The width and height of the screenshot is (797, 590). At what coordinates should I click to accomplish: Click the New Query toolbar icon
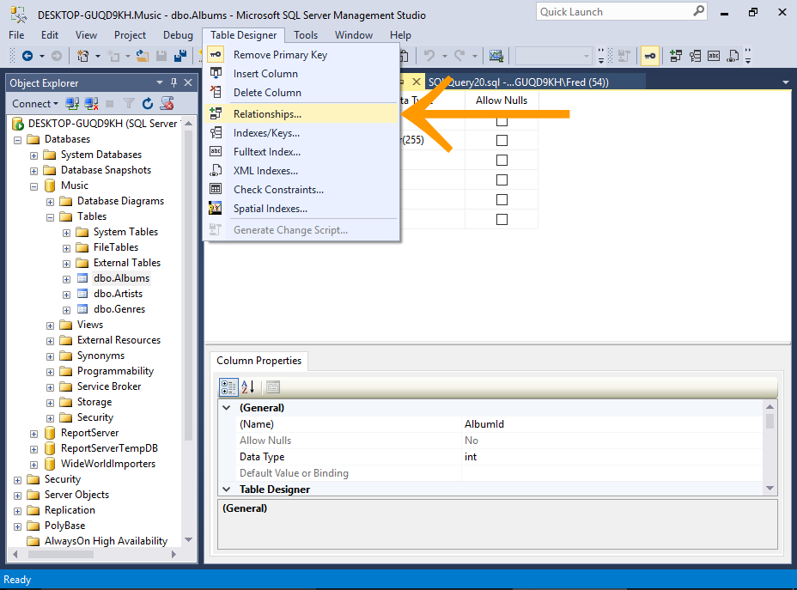coord(81,54)
